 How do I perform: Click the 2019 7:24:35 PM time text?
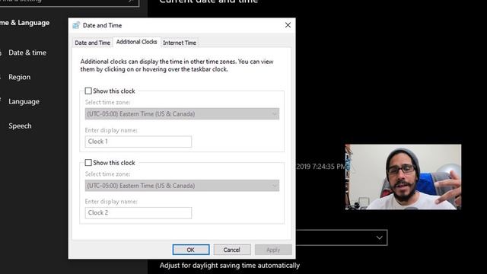pyautogui.click(x=320, y=167)
